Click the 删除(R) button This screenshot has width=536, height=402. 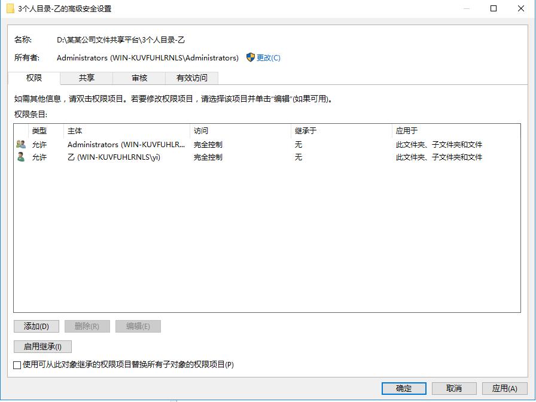click(86, 326)
